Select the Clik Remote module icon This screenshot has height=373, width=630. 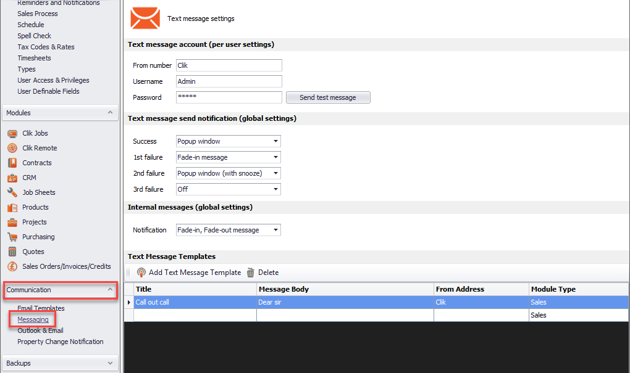(12, 148)
